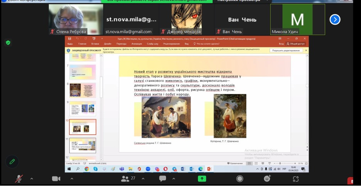Click the 51% zoom level value
Image resolution: width=361 pixels, height=186 pixels.
click(x=300, y=163)
